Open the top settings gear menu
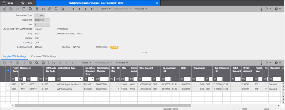 coord(278,9)
